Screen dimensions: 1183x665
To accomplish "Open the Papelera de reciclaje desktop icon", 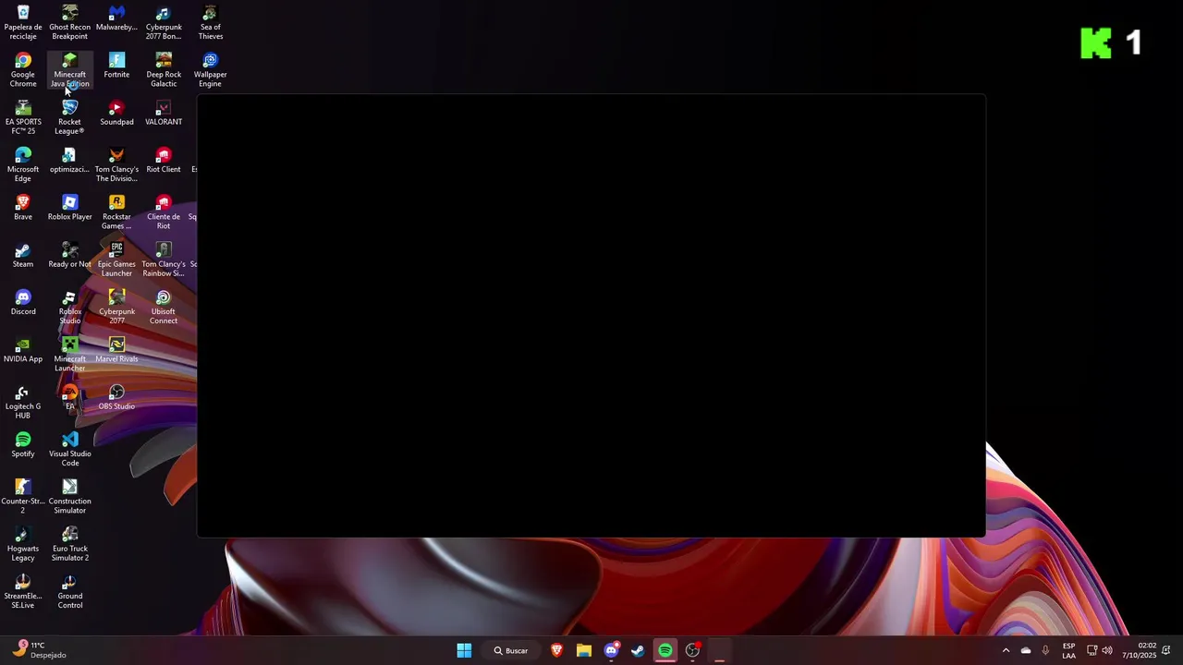I will (23, 22).
